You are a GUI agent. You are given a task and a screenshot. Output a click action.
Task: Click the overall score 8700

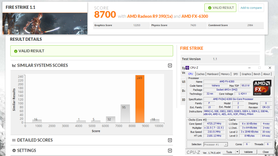pyautogui.click(x=105, y=15)
